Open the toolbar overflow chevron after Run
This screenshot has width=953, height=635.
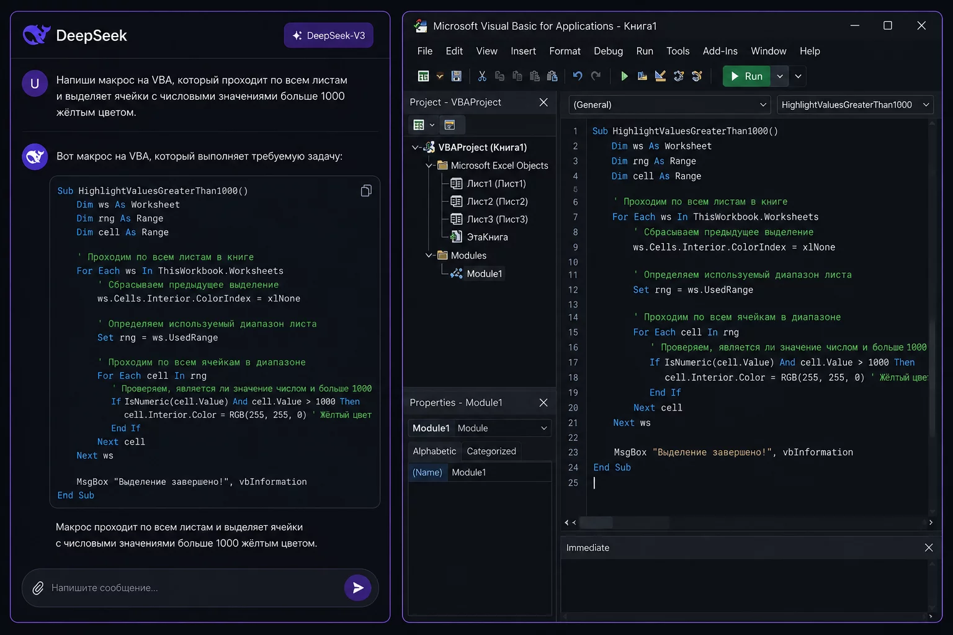click(x=799, y=76)
